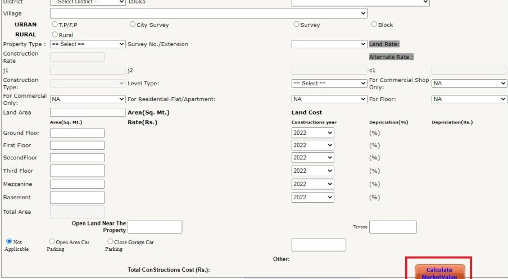
Task: Click the Land Area input field
Action: tap(88, 112)
